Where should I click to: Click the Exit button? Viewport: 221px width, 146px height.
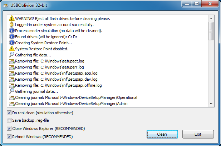(x=198, y=134)
